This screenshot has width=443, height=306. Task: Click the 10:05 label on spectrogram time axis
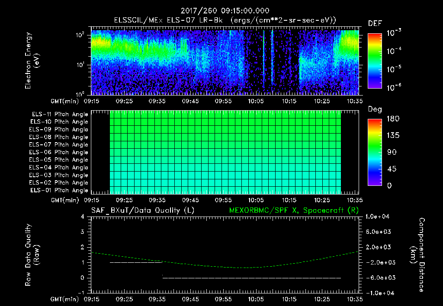click(x=256, y=101)
